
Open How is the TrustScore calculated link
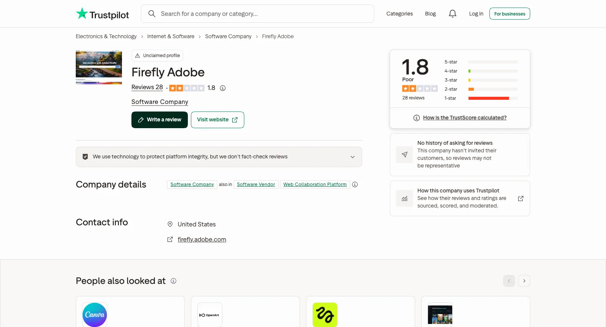point(465,118)
